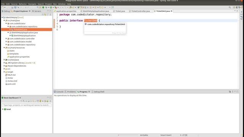Toggle Link with Editor in Project Explorer
This screenshot has height=137, width=244.
(45, 14)
